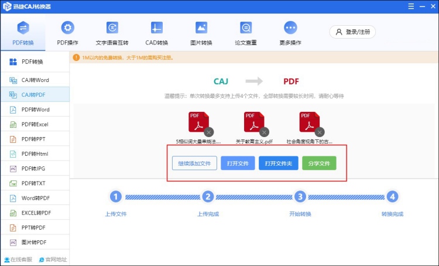This screenshot has height=266, width=439.
Task: Select the CAD转换 icon
Action: point(156,28)
